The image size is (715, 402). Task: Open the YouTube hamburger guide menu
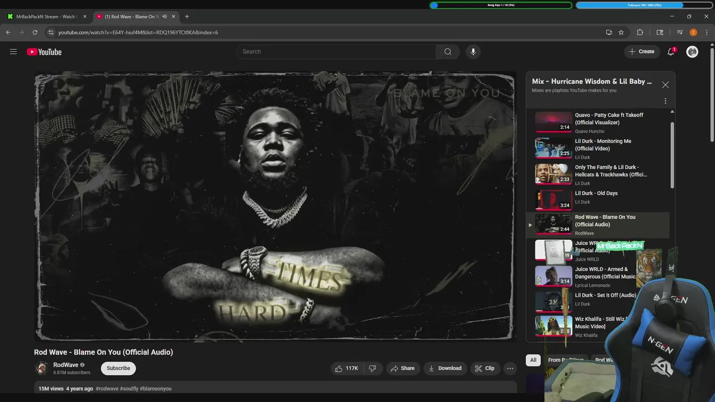tap(13, 52)
